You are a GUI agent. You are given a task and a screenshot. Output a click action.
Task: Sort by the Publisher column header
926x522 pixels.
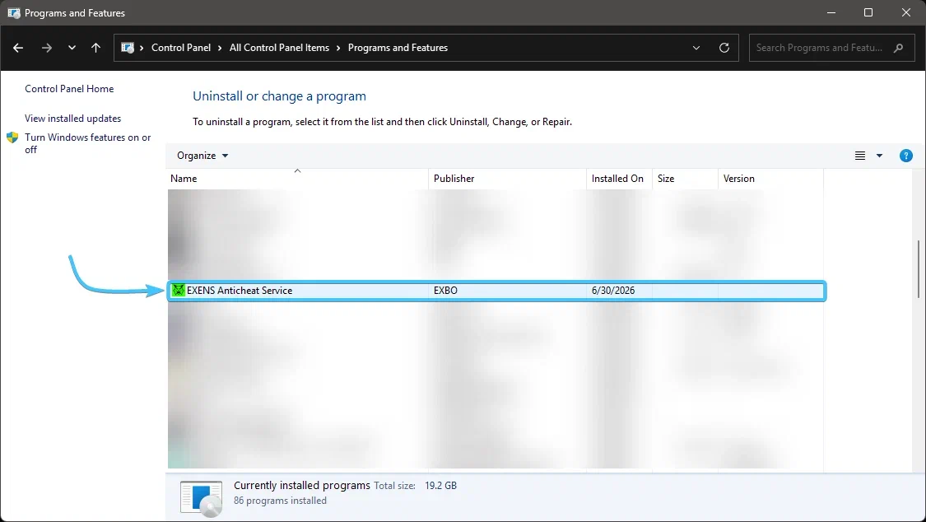pos(507,179)
